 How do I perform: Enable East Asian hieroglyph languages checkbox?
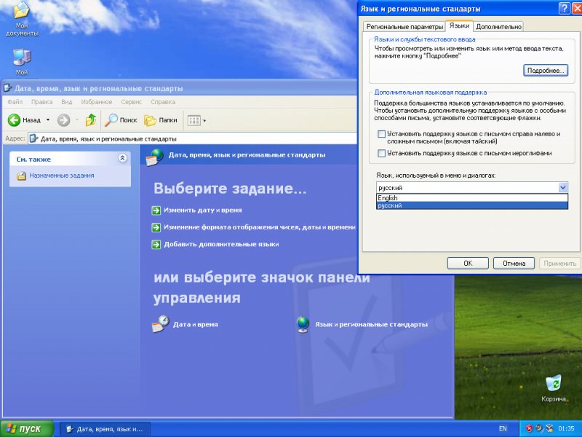(x=381, y=153)
